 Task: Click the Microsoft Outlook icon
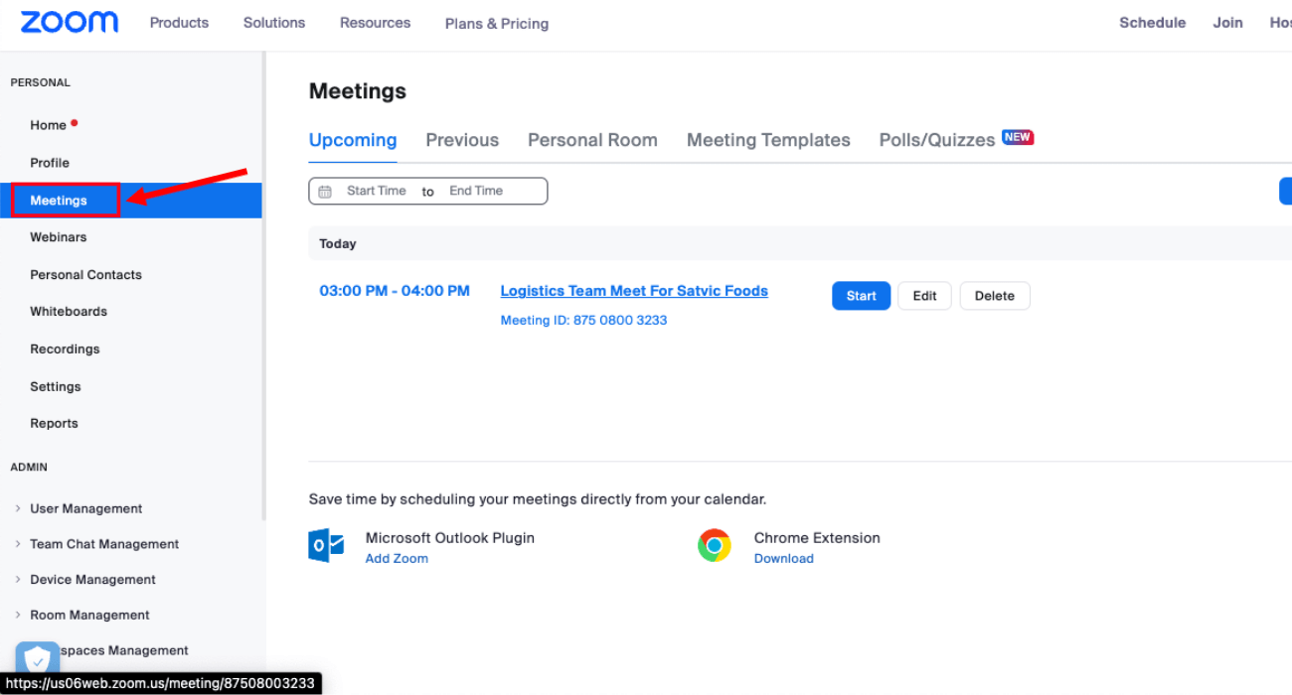pos(326,546)
